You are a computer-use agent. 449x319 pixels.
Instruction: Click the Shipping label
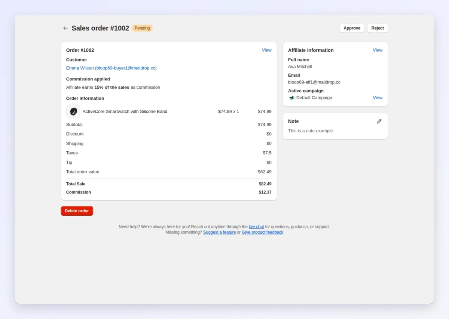coord(75,144)
